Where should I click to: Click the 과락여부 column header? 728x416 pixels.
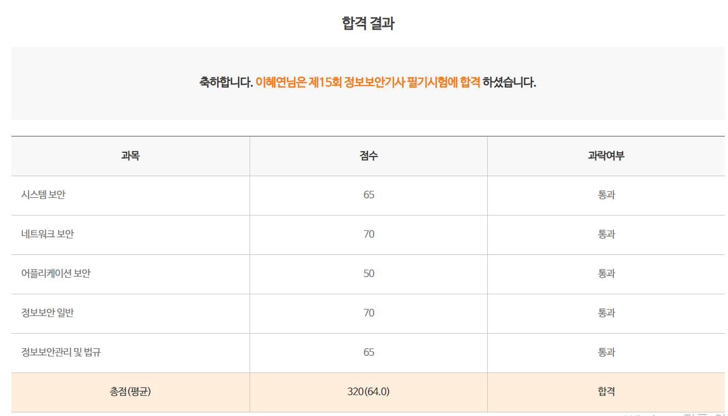606,156
